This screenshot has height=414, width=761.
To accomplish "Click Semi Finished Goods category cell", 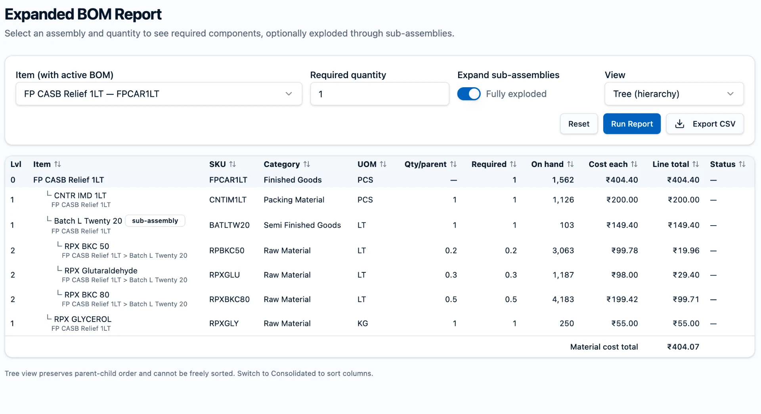I will (302, 225).
